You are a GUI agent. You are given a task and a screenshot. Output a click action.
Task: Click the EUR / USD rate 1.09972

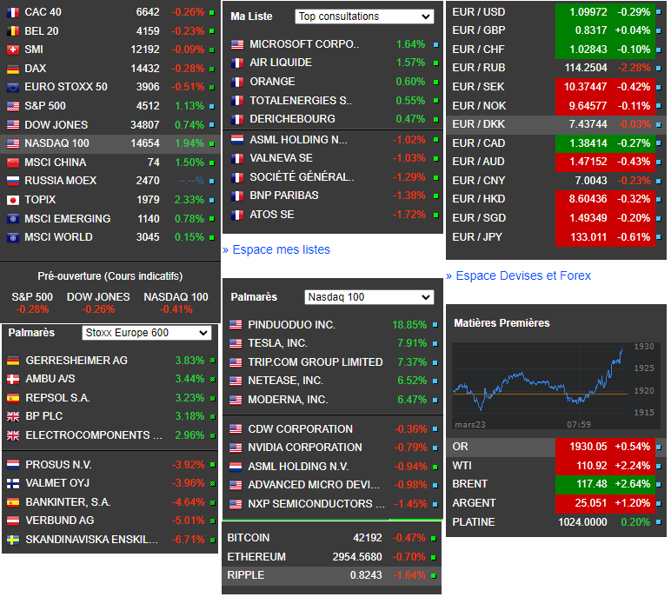tap(588, 12)
